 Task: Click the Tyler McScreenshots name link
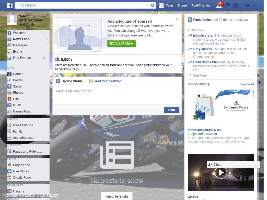pos(31,18)
